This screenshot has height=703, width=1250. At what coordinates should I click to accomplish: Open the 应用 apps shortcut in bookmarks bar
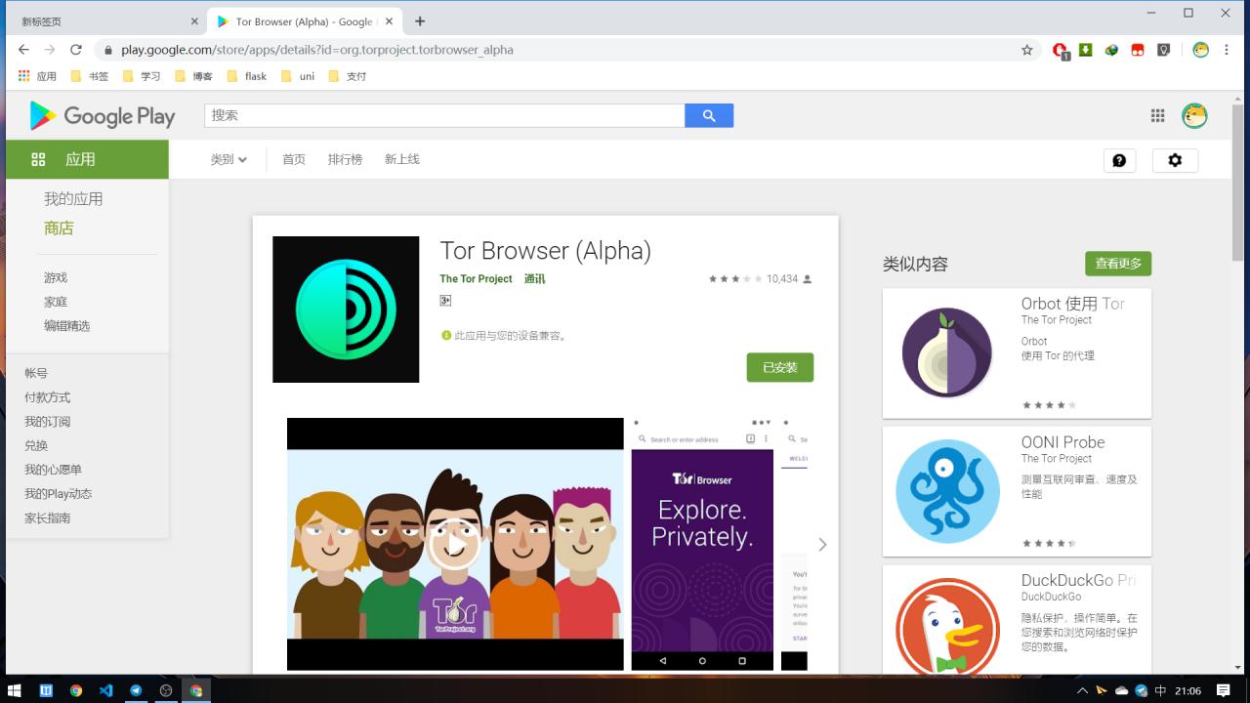[x=38, y=76]
